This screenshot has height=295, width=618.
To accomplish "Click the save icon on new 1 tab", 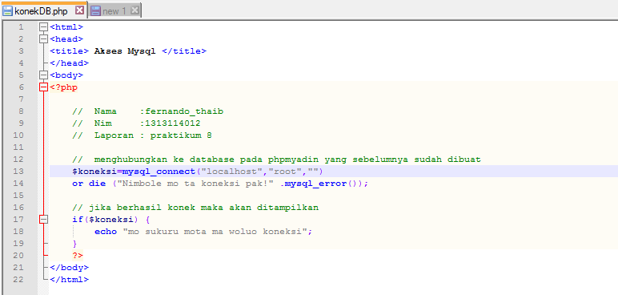I will (95, 10).
